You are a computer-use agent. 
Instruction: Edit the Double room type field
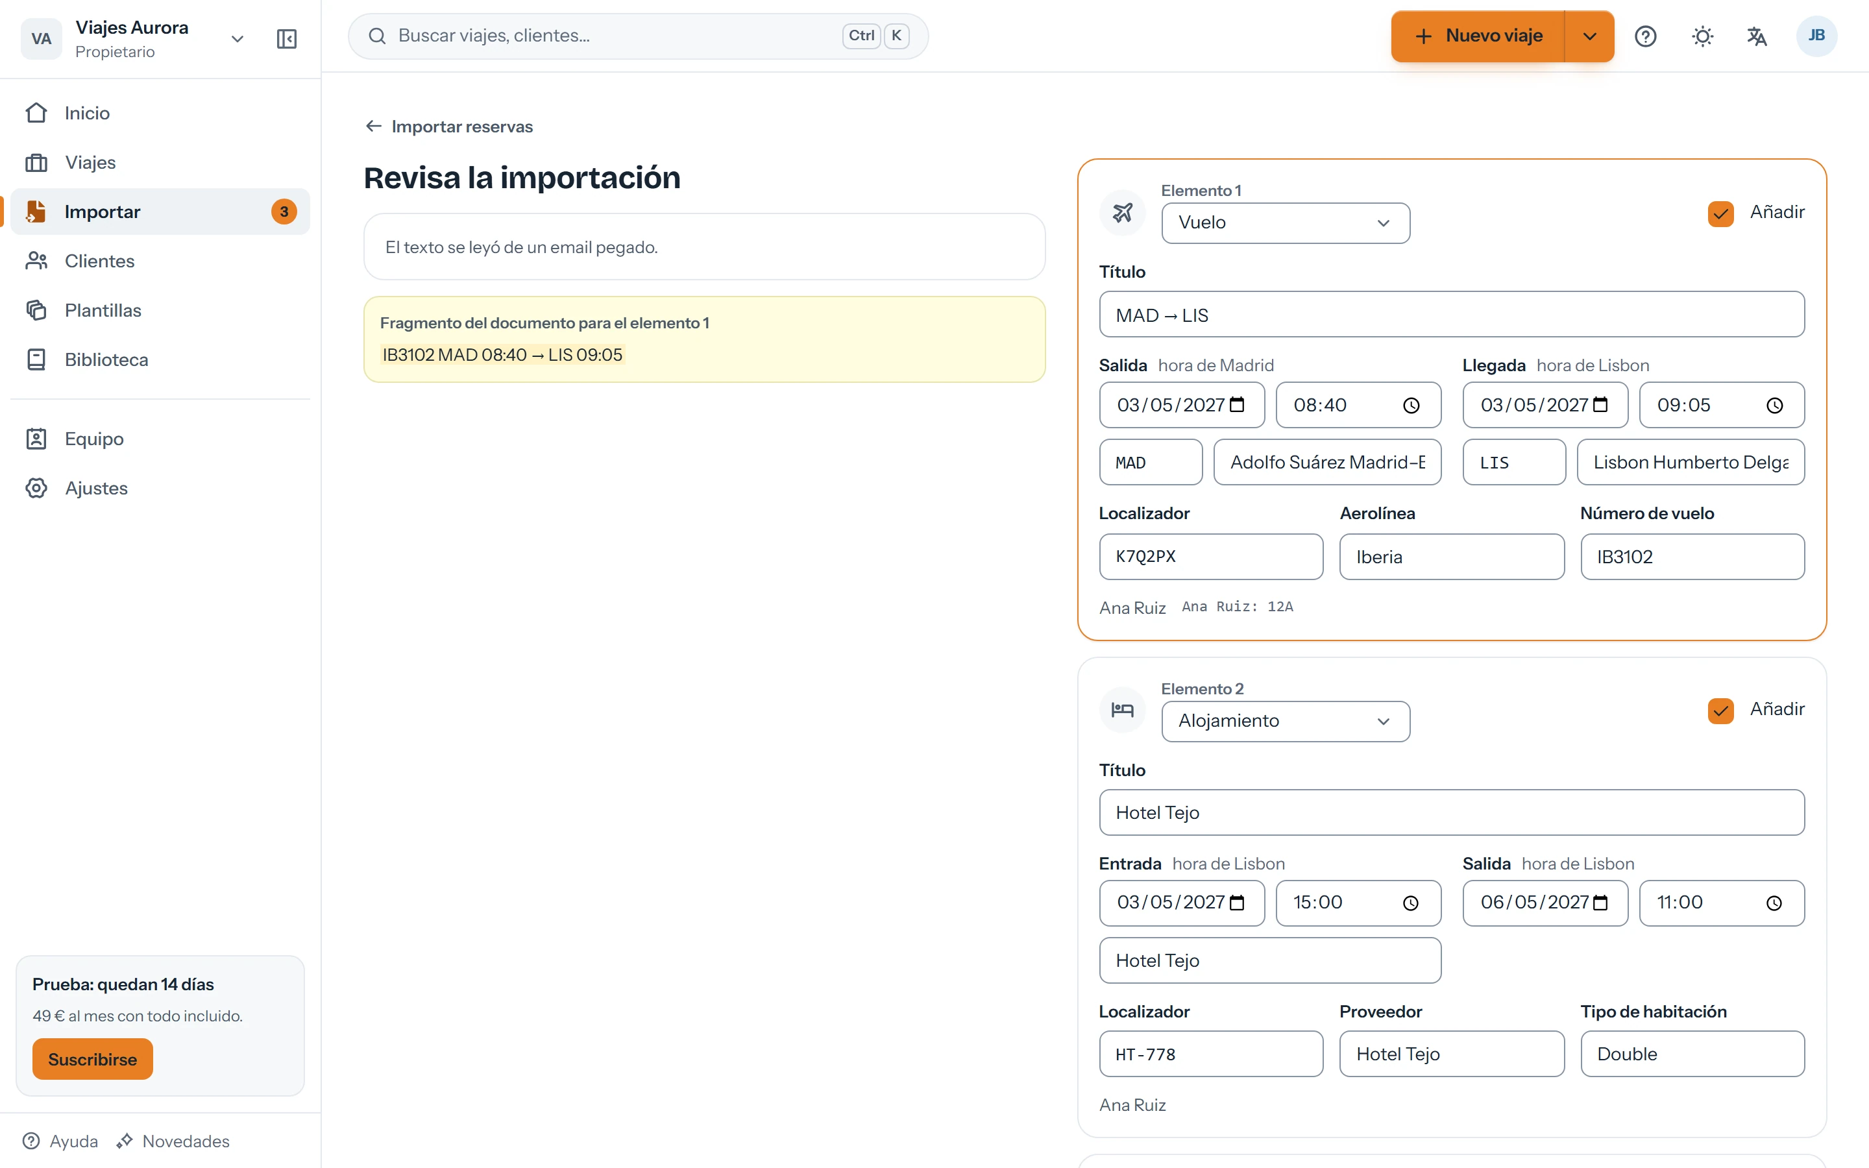pos(1692,1054)
